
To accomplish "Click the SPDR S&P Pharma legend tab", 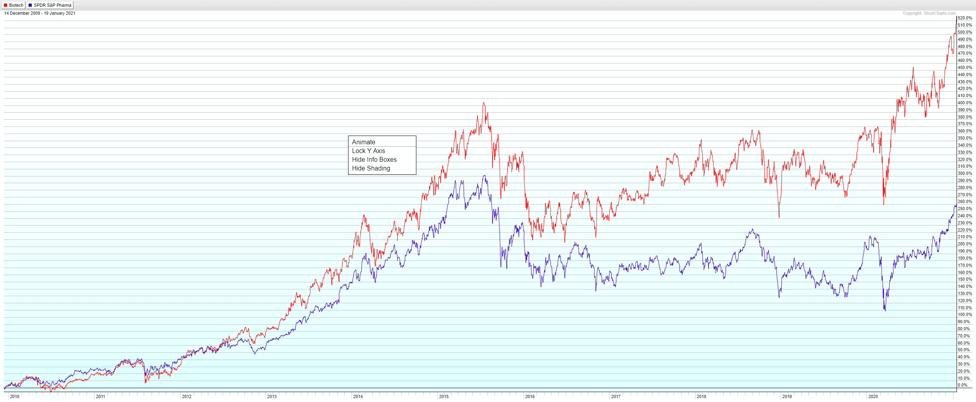I will 50,5.
